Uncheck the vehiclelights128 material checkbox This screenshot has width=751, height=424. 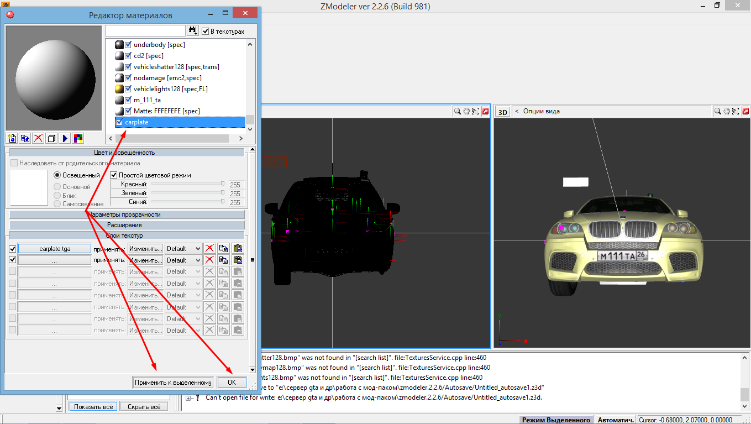[128, 89]
